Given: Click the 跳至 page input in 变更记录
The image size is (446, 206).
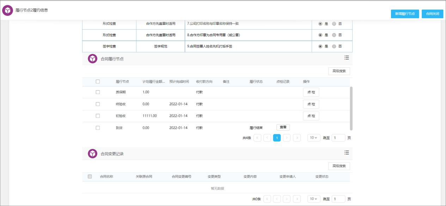Looking at the screenshot, I should click(338, 199).
